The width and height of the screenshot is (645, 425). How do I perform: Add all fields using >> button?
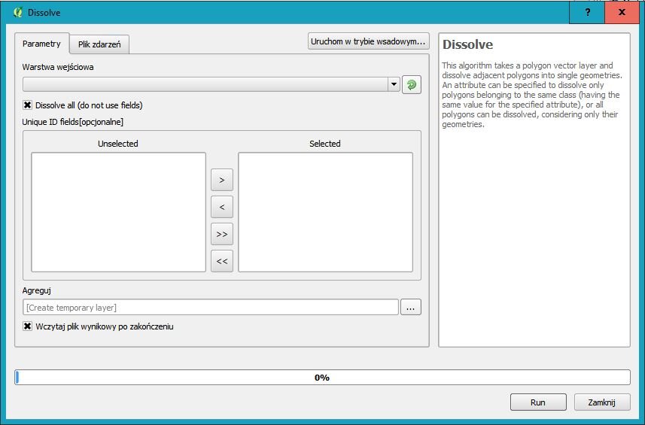tap(222, 234)
